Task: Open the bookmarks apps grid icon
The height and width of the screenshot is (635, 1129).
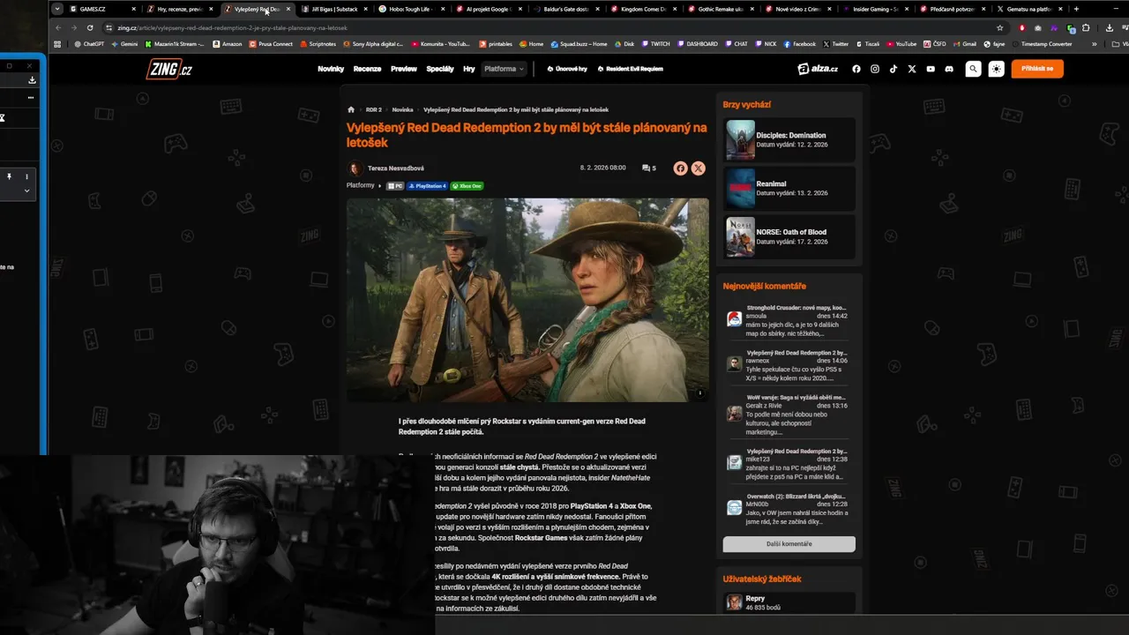Action: click(x=58, y=43)
